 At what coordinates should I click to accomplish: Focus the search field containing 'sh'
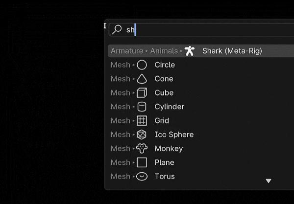(201, 29)
